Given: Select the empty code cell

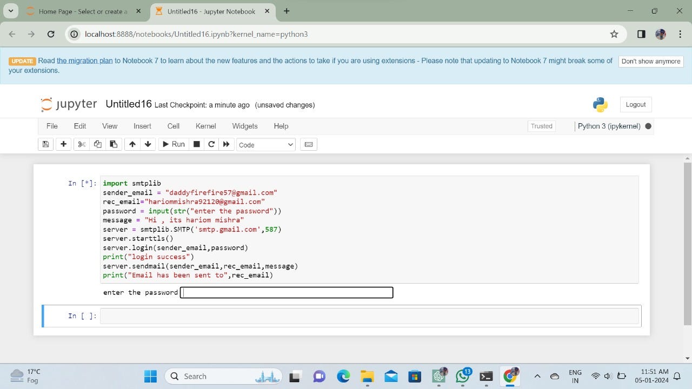Looking at the screenshot, I should click(x=369, y=316).
